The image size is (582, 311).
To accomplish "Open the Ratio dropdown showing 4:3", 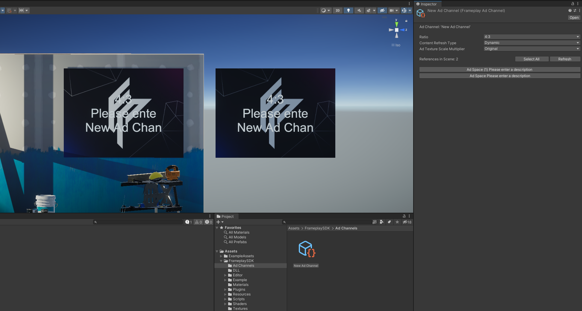I will pos(532,37).
